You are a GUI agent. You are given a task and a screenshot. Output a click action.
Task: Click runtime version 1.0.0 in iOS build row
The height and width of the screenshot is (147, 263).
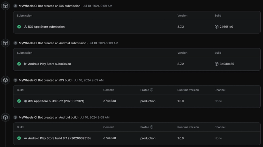click(x=180, y=101)
